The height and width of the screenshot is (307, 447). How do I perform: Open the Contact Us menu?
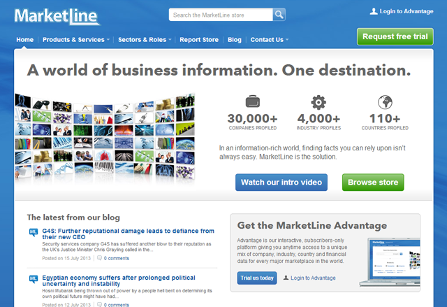[x=267, y=40]
